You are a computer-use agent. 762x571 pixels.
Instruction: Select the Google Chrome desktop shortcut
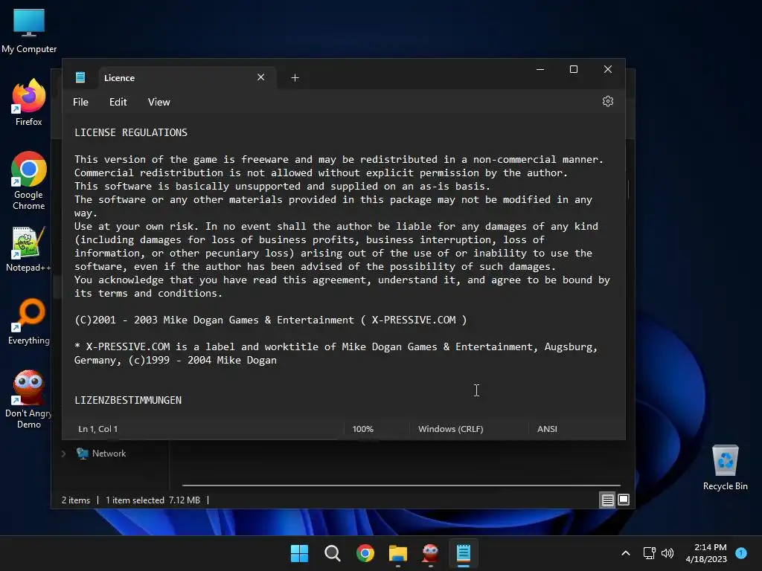(29, 181)
